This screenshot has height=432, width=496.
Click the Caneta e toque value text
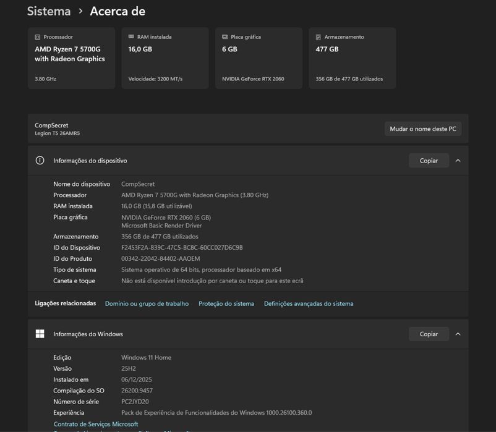[x=212, y=281]
